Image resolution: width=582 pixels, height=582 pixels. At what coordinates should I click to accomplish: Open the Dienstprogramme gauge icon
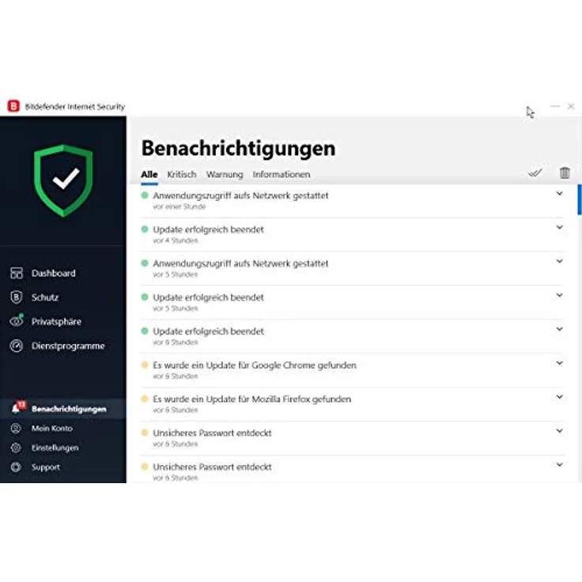click(x=17, y=346)
